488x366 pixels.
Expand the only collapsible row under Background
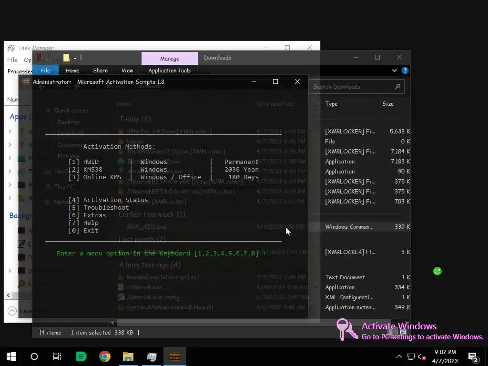(x=10, y=271)
